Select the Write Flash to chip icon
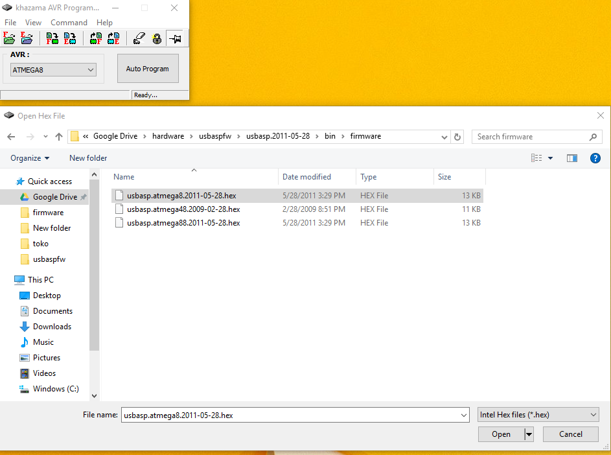This screenshot has width=611, height=455. pyautogui.click(x=52, y=39)
